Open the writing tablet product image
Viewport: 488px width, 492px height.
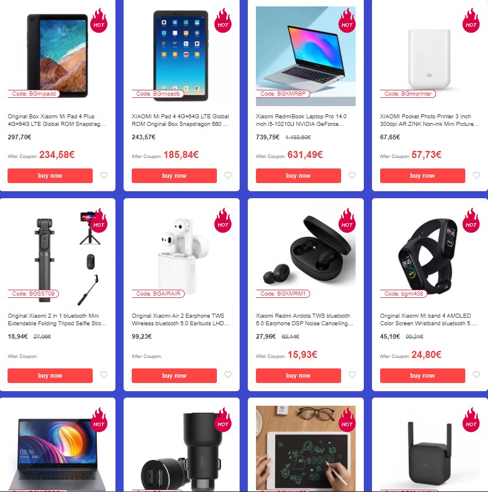point(306,448)
